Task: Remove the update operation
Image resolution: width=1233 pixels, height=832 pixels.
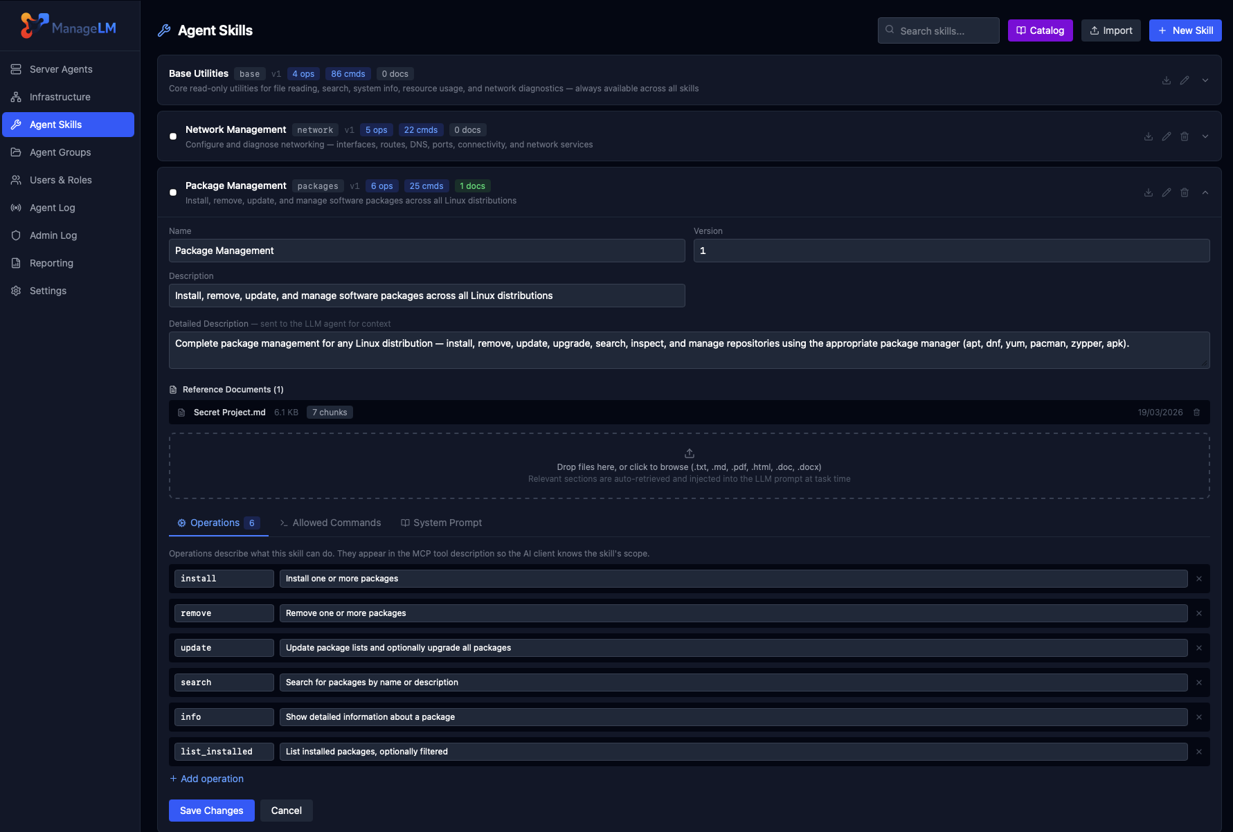Action: 1199,648
